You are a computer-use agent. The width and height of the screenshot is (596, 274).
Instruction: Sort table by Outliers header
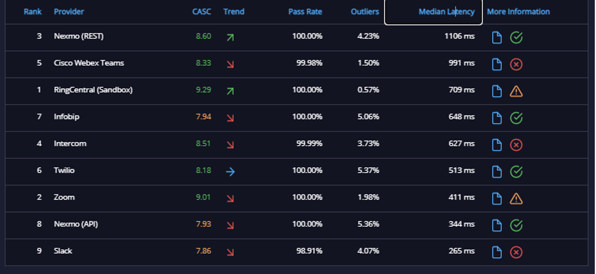[365, 12]
